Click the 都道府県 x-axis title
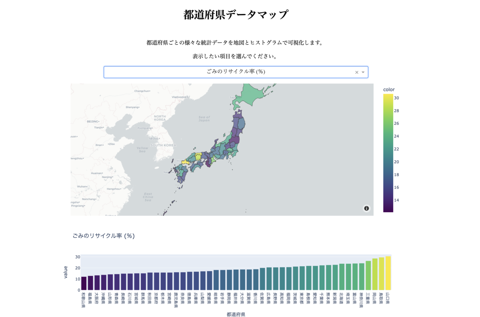Screen dimensions: 480x317 tap(236, 314)
